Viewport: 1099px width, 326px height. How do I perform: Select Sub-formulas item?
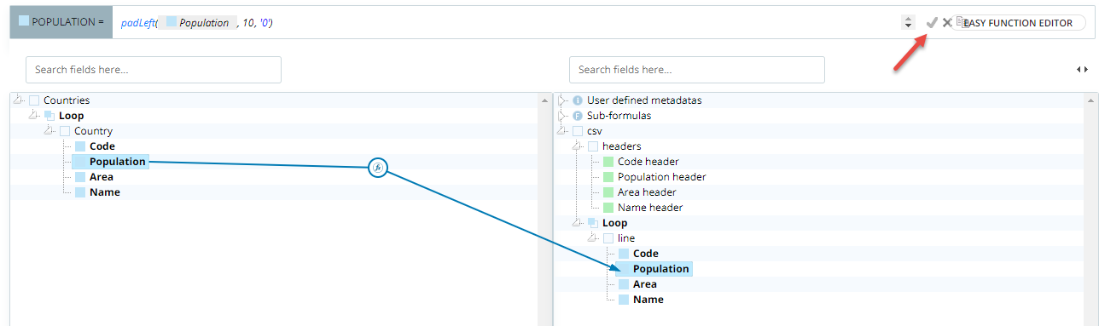tap(620, 116)
